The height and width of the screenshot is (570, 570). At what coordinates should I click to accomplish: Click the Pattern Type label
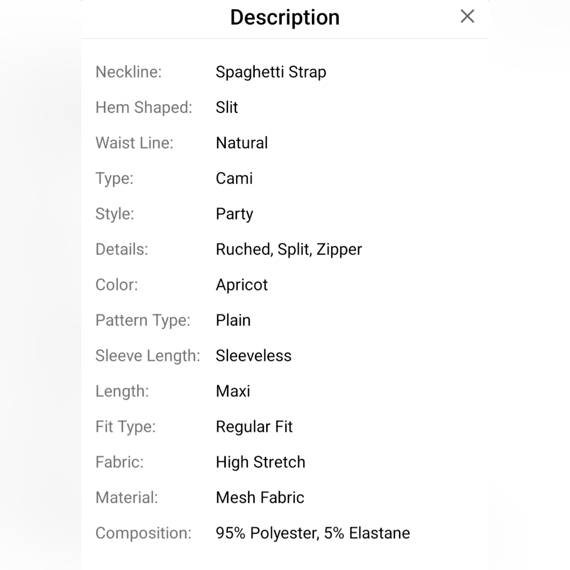[142, 320]
